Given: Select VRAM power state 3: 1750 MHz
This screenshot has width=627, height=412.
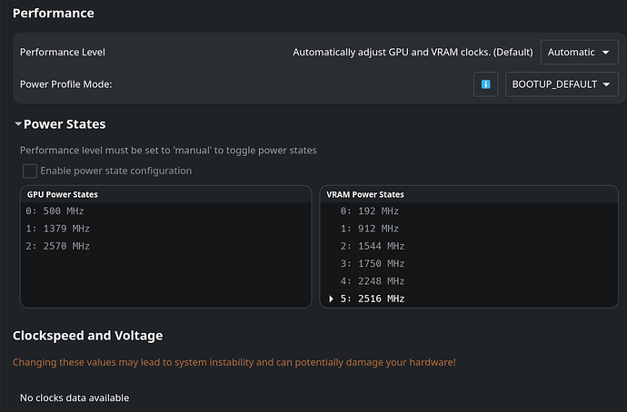Looking at the screenshot, I should 469,263.
